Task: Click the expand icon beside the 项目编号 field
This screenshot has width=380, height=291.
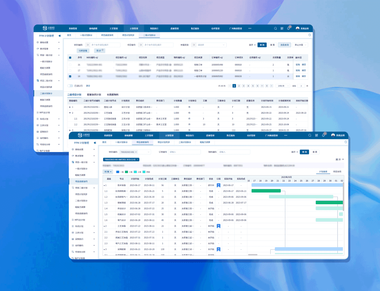Action: [141, 45]
